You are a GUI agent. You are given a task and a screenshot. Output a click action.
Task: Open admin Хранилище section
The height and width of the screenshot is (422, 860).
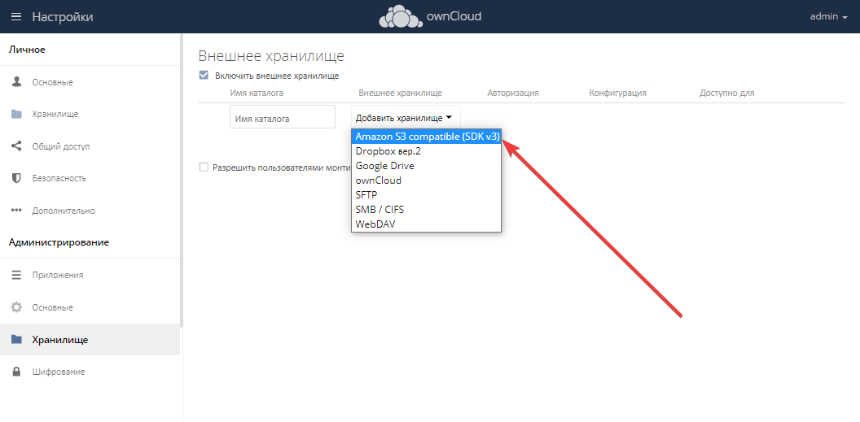click(x=90, y=340)
